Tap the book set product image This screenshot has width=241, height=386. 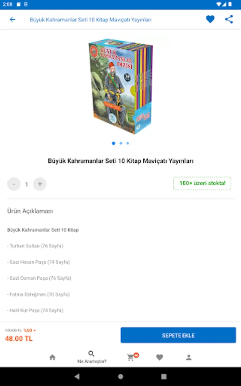(x=121, y=86)
